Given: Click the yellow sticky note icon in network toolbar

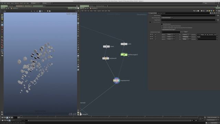Looking at the screenshot, I should (x=209, y=11).
